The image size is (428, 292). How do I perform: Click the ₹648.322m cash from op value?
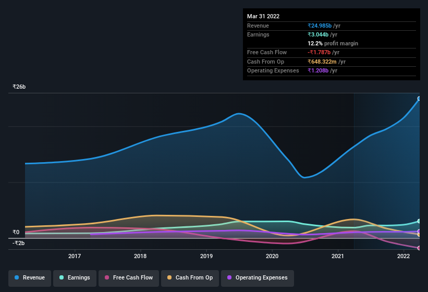pyautogui.click(x=322, y=62)
